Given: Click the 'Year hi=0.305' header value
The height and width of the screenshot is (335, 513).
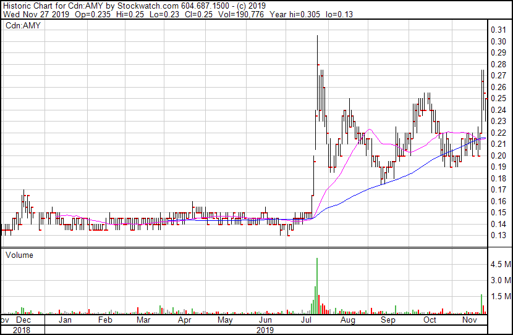Looking at the screenshot, I should point(295,14).
